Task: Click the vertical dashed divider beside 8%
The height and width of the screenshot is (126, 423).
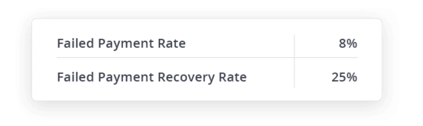Action: tap(294, 46)
